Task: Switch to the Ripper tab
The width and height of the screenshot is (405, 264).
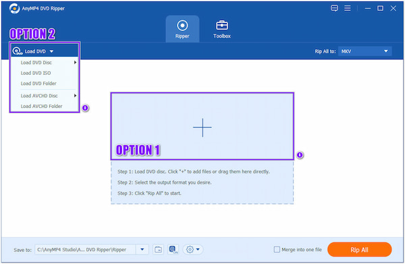Action: click(182, 29)
